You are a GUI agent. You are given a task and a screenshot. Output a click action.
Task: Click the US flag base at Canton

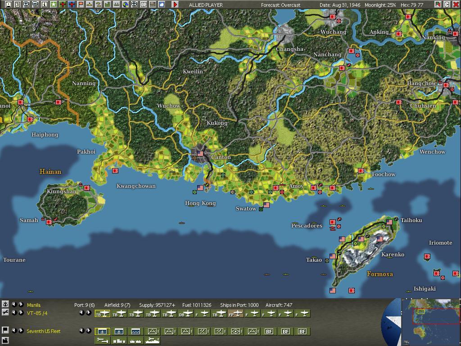point(200,154)
